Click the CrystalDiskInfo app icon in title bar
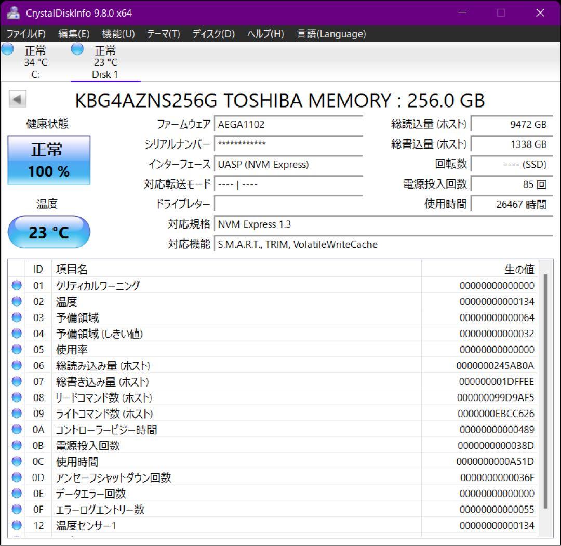This screenshot has height=546, width=561. click(13, 13)
